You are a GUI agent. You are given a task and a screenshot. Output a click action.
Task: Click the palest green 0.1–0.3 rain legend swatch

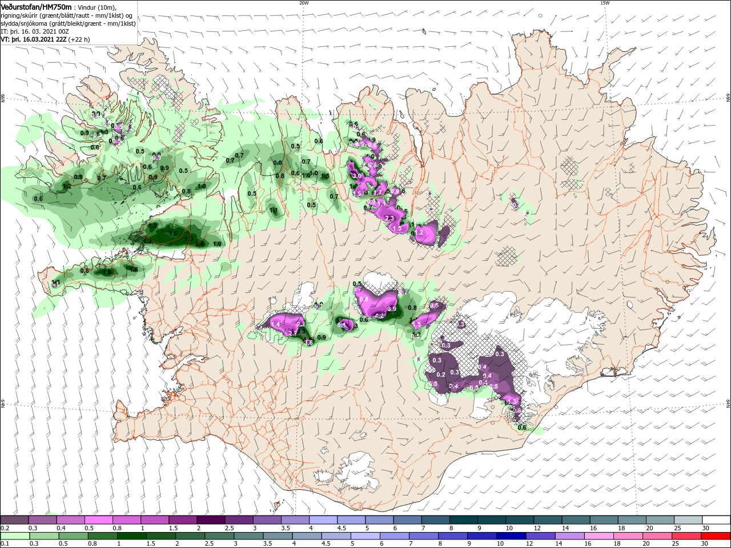coord(14,536)
